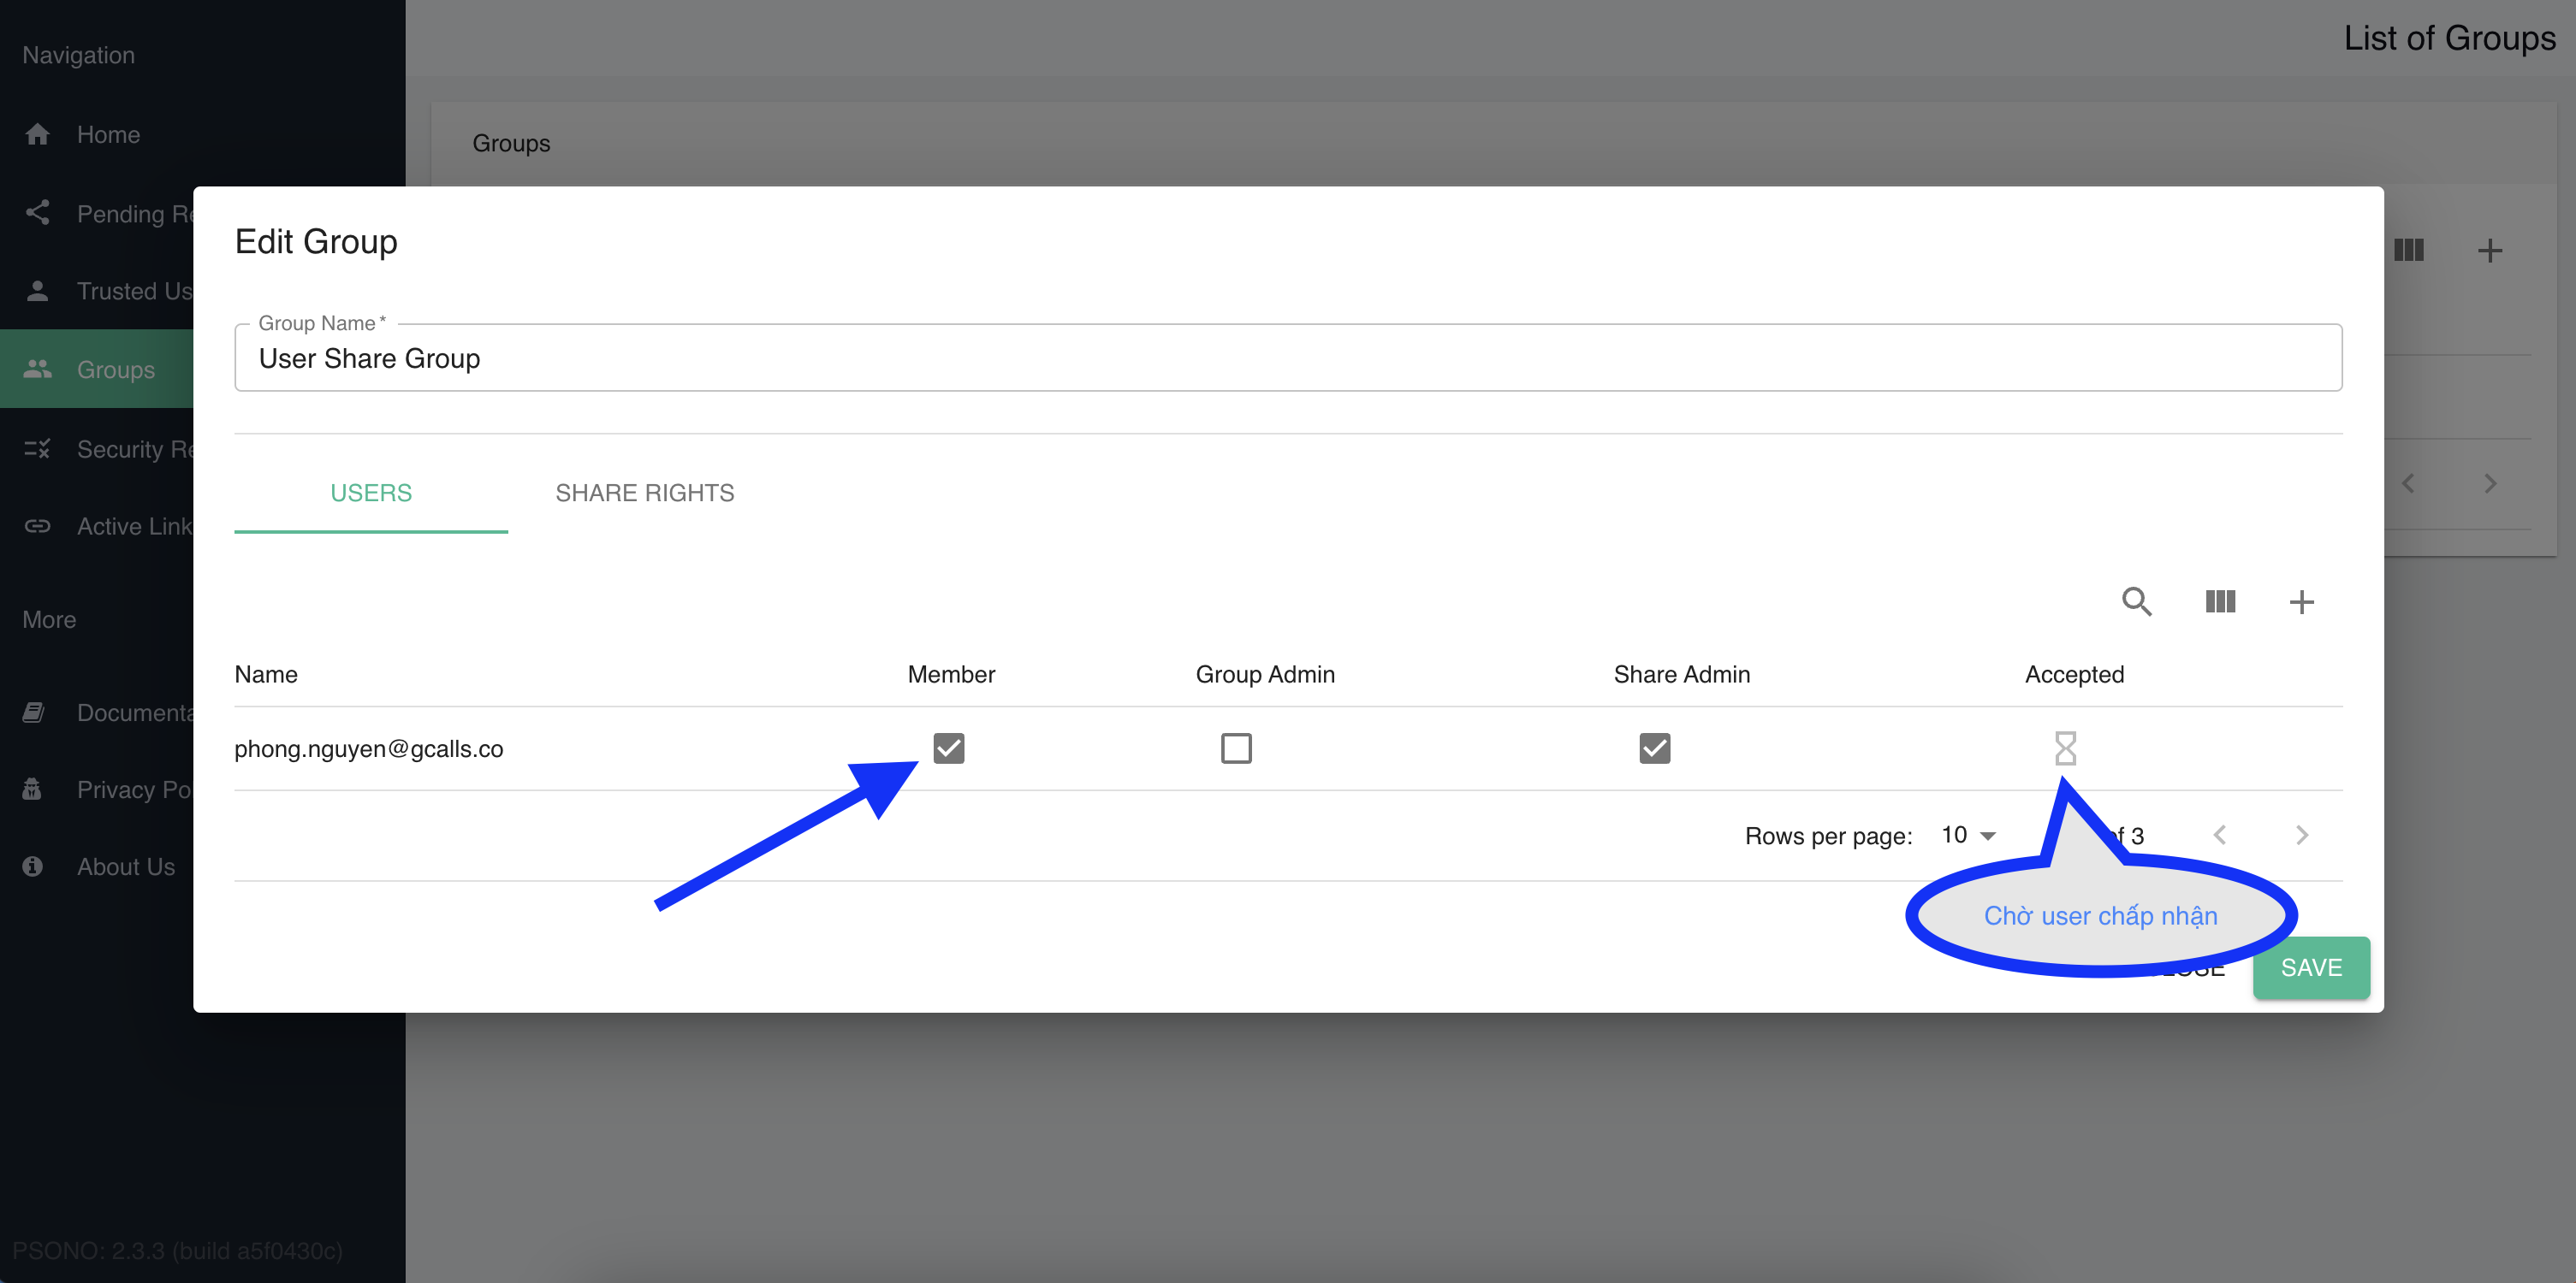Enable Group Admin checkbox for phong.nguyen
Image resolution: width=2576 pixels, height=1283 pixels.
tap(1236, 748)
